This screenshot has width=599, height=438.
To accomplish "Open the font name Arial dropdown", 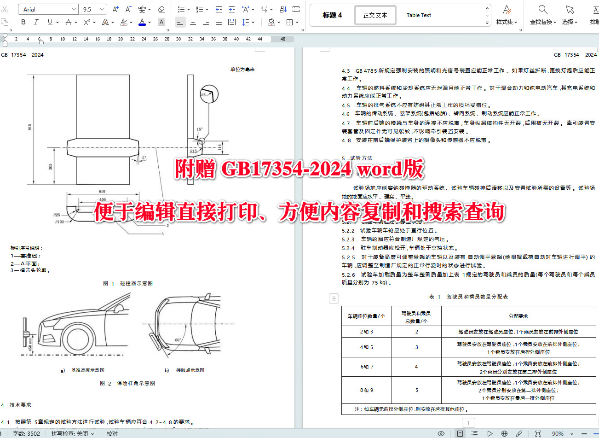I will [x=74, y=9].
